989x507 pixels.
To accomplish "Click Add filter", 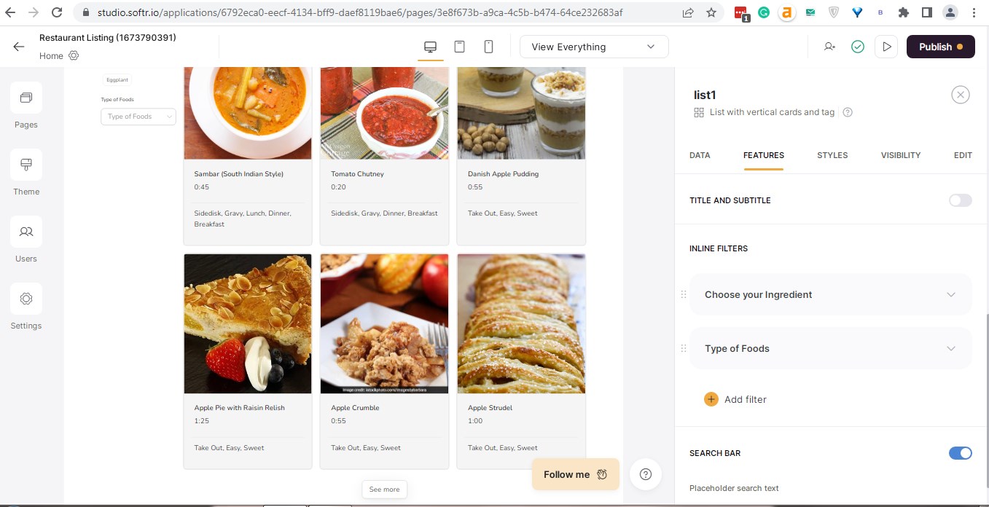I will tap(735, 399).
